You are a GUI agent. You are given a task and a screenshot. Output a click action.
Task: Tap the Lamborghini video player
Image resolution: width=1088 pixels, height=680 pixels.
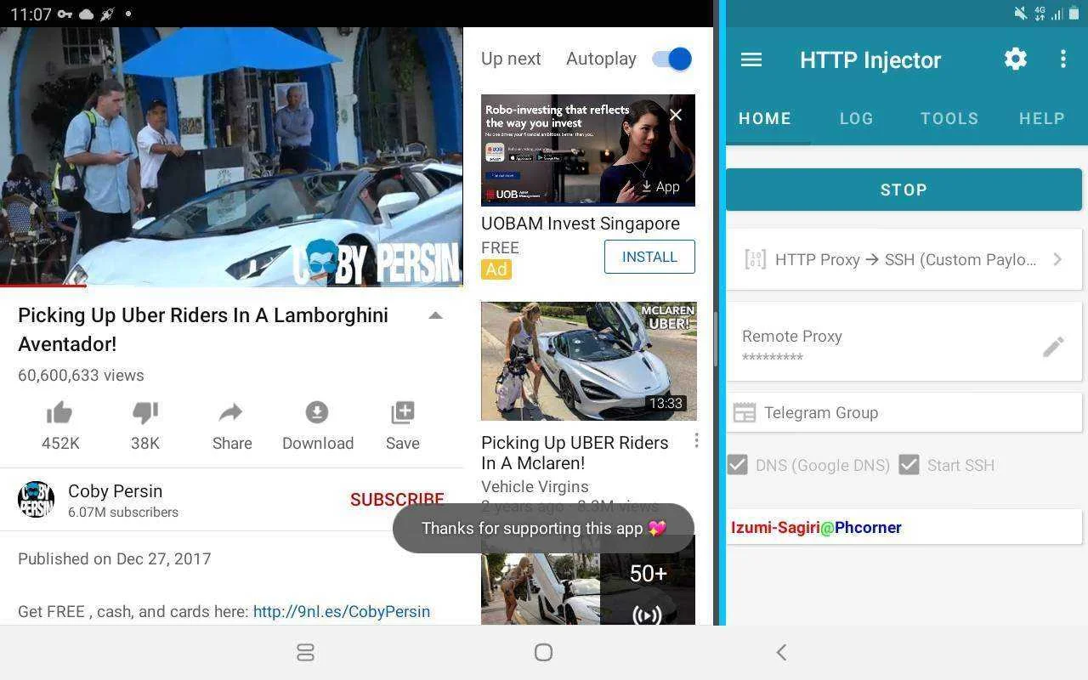pyautogui.click(x=231, y=156)
